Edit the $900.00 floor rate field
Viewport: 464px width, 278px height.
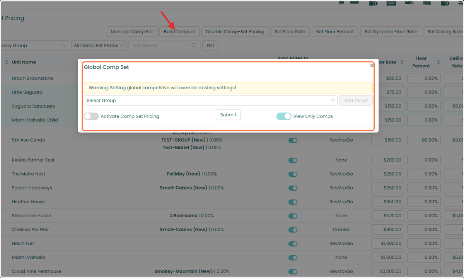click(388, 230)
